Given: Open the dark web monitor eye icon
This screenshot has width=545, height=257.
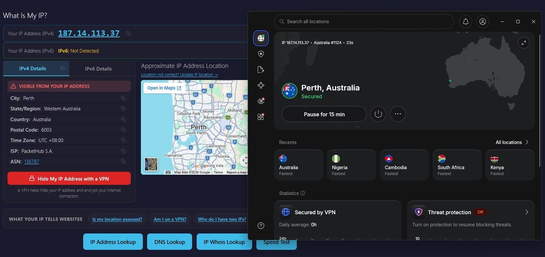Looking at the screenshot, I should point(261,101).
